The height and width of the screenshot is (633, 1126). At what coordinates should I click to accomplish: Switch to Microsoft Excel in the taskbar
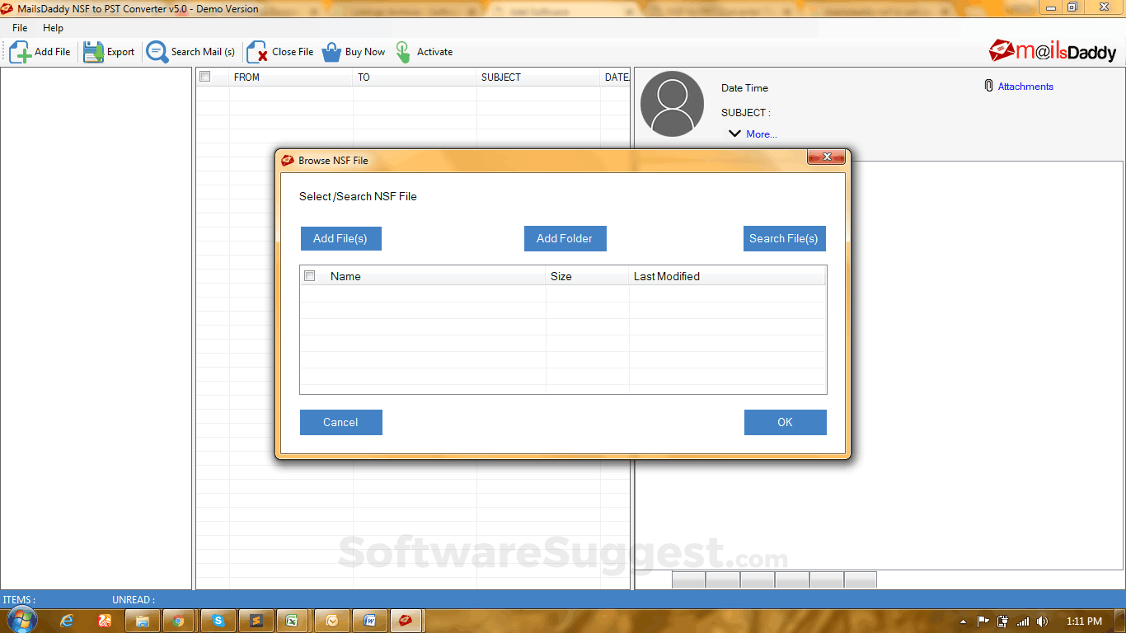pos(292,621)
